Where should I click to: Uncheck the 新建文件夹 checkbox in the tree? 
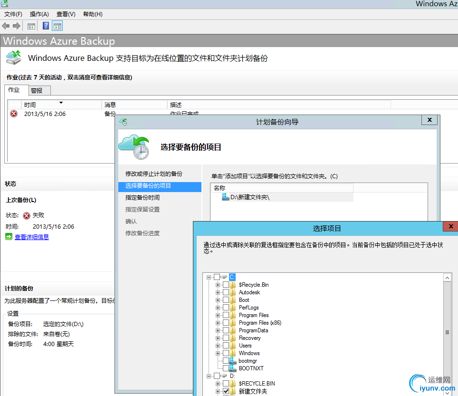tap(226, 391)
